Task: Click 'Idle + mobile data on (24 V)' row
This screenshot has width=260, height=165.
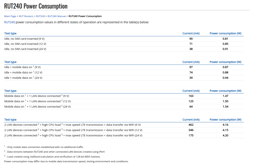Action: (x=124, y=78)
